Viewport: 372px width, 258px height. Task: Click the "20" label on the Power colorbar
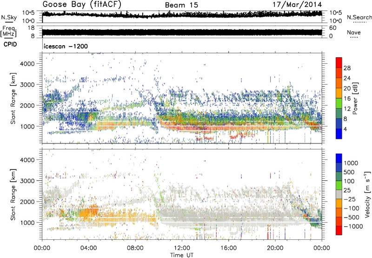[347, 88]
